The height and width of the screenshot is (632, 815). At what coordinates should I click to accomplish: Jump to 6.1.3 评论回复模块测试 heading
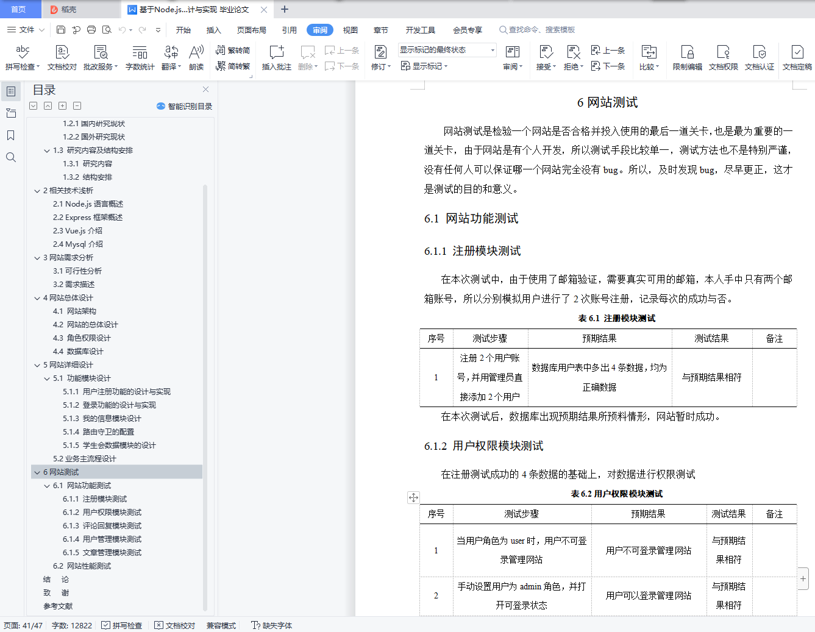[x=102, y=526]
